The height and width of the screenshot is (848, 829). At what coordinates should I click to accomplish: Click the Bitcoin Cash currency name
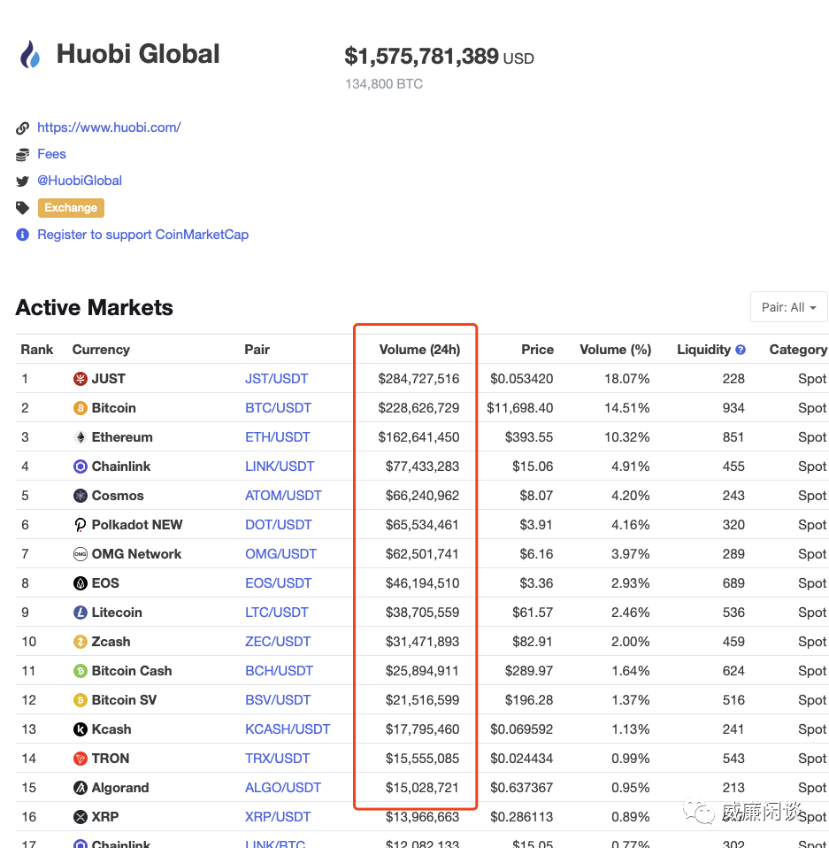pyautogui.click(x=132, y=671)
